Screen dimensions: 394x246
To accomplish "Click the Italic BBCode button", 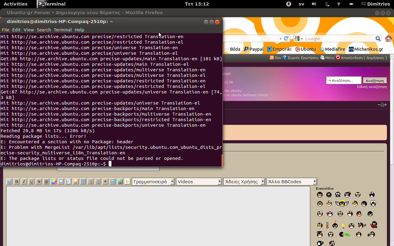I will pyautogui.click(x=24, y=181).
